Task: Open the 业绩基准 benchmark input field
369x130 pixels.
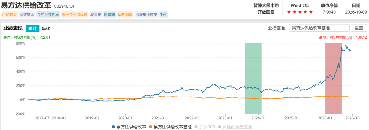Action: tap(319, 28)
